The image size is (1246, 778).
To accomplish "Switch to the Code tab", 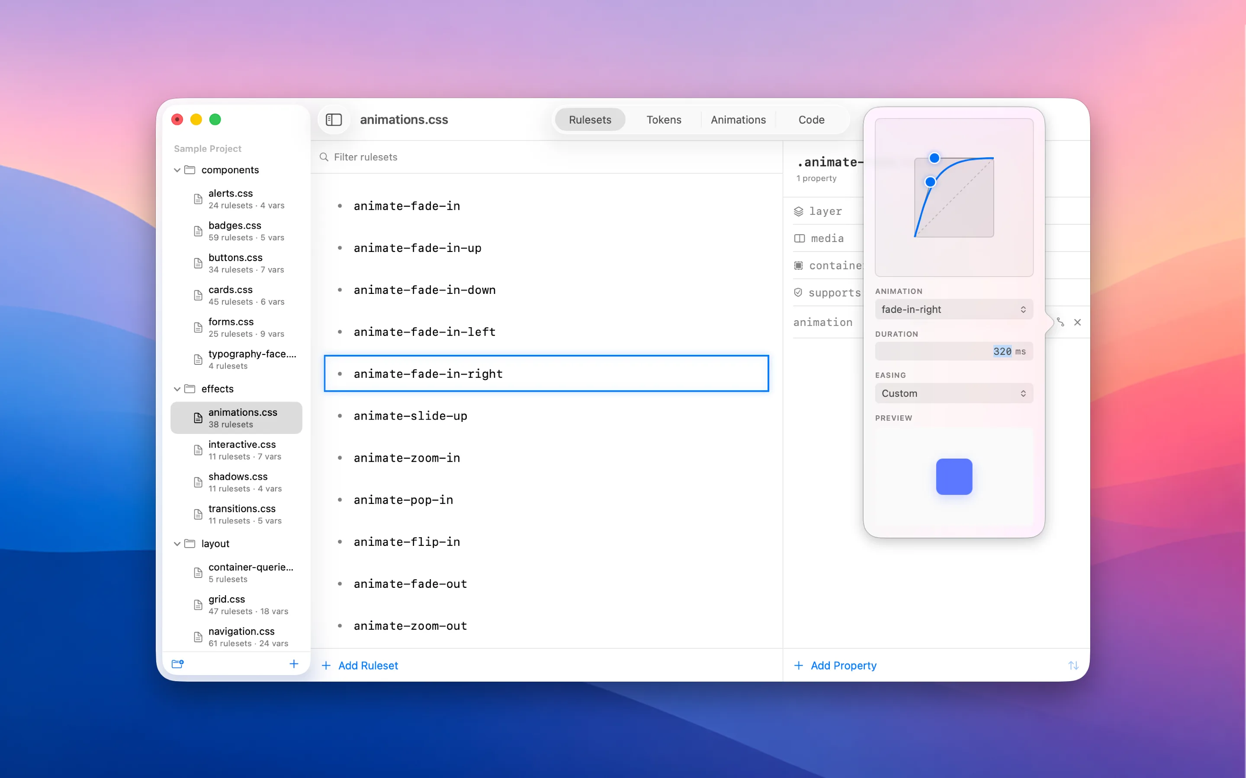I will (x=812, y=119).
